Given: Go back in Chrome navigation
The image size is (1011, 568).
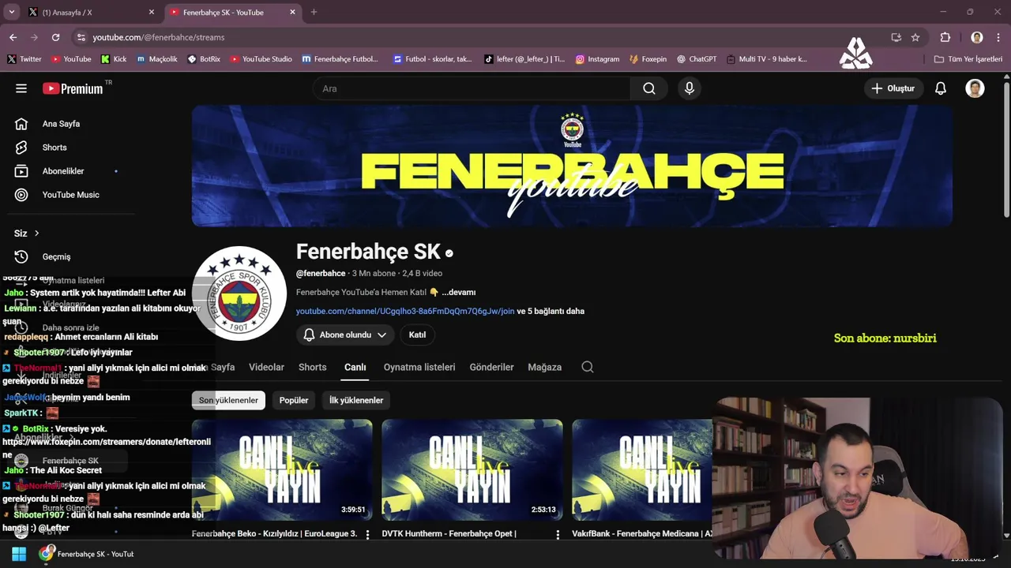Looking at the screenshot, I should 13,37.
